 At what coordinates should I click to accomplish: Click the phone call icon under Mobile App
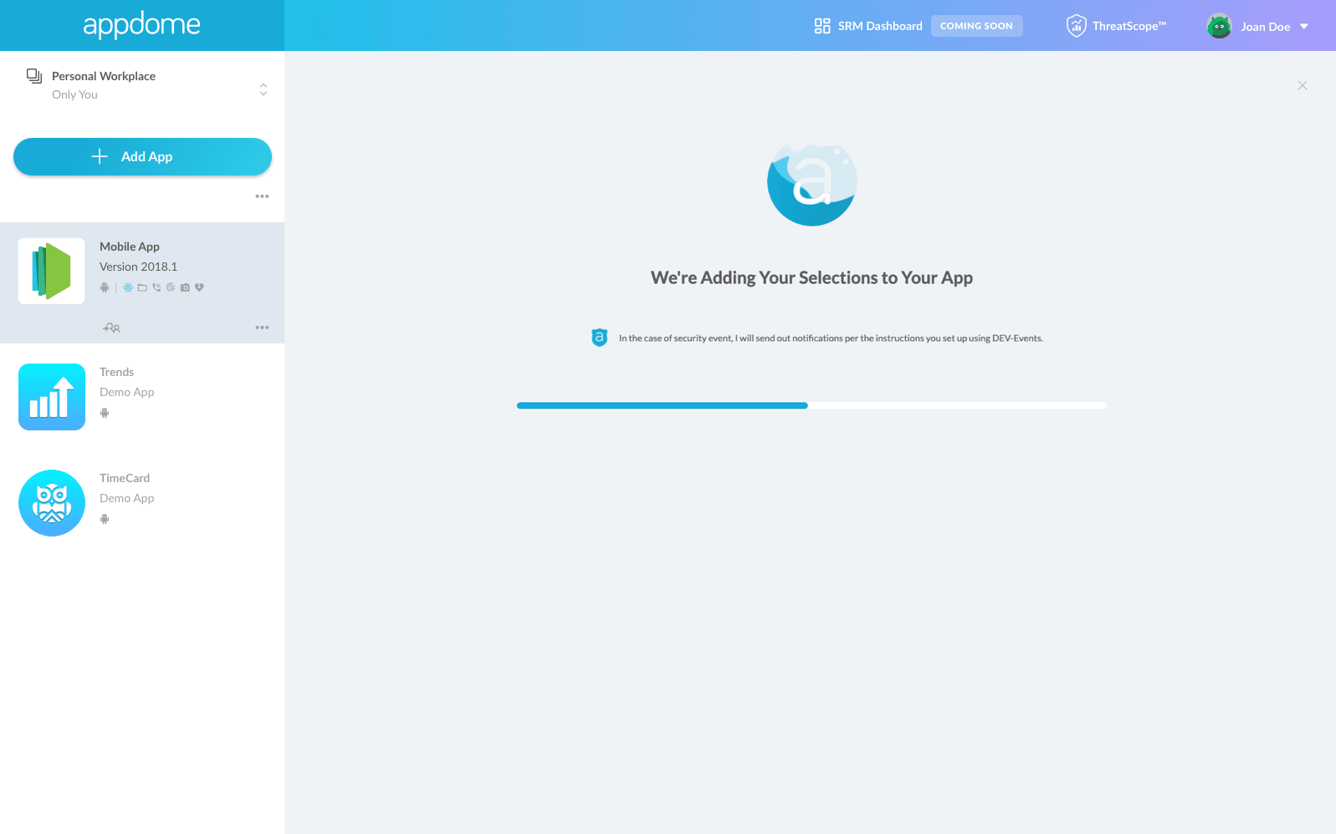[x=156, y=287]
